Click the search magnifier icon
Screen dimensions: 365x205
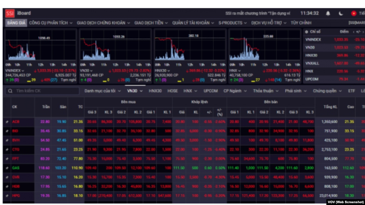[10, 91]
